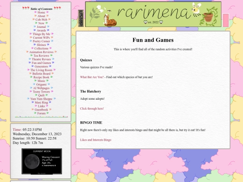The image size is (243, 182).
Task: Select the Day length: 12h 7m text
Action: 28,143
